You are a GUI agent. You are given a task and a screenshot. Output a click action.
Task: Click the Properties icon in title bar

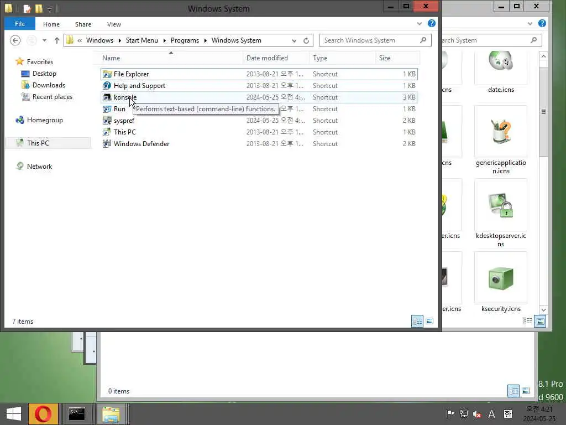click(27, 8)
